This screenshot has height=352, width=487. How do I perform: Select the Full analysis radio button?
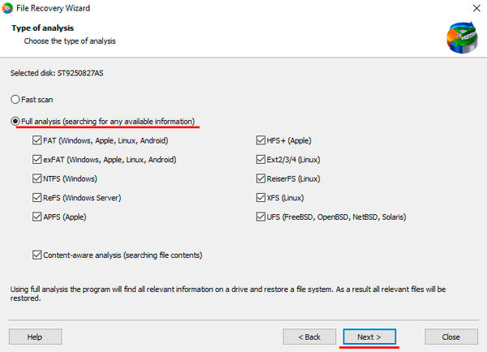click(15, 121)
